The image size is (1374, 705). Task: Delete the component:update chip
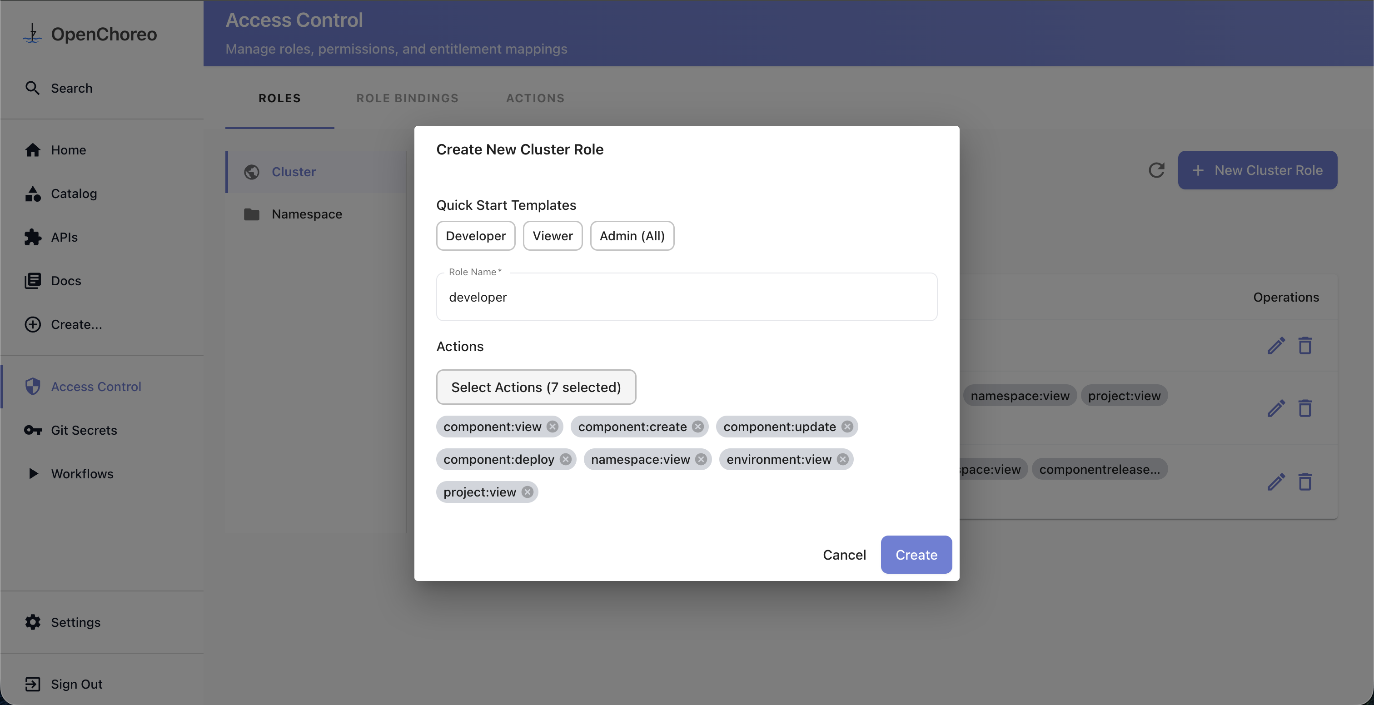click(x=847, y=427)
